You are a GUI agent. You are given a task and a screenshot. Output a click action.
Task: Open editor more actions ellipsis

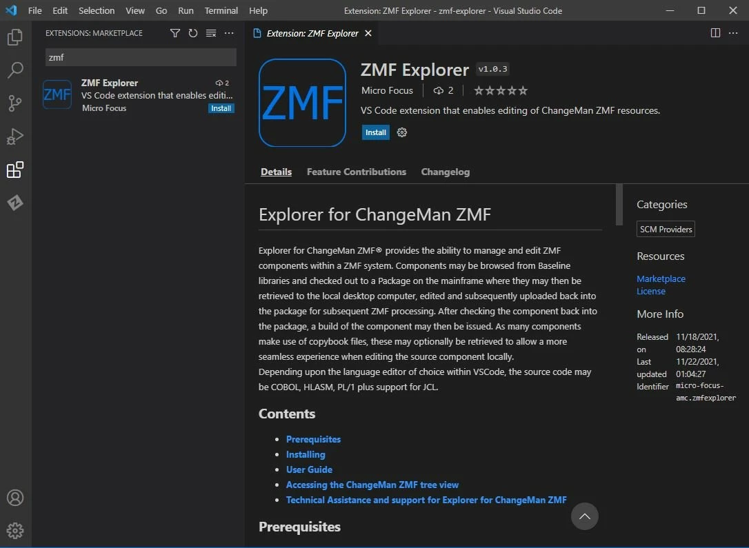[733, 33]
